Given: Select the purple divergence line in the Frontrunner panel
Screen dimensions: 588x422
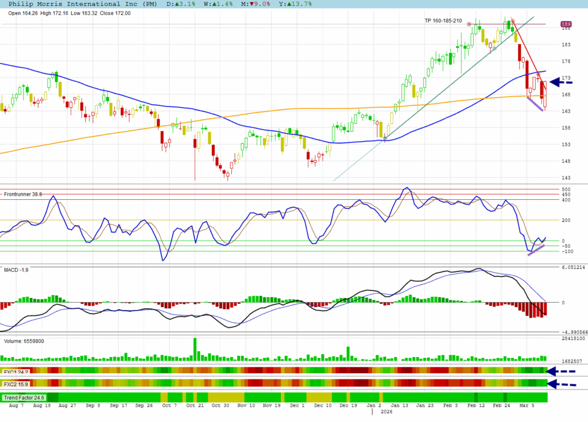Looking at the screenshot, I should point(536,250).
